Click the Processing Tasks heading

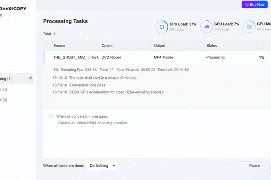pos(65,21)
